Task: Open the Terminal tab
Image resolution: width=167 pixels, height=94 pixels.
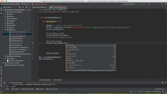Action: (40, 89)
